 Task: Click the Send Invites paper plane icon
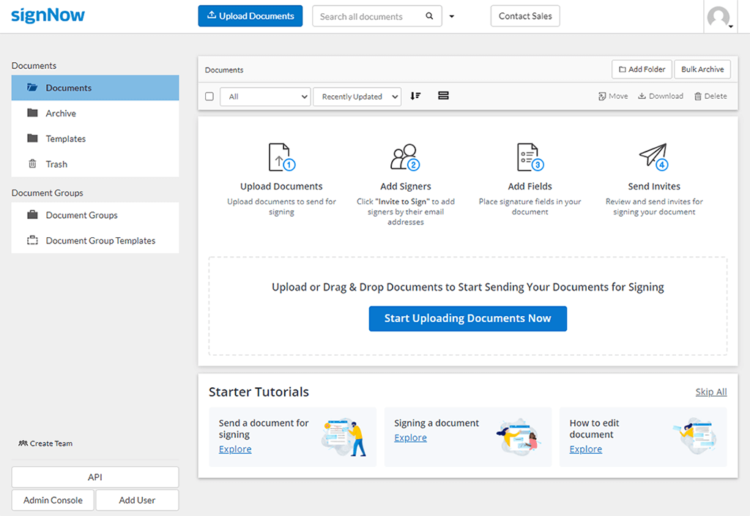(x=654, y=156)
